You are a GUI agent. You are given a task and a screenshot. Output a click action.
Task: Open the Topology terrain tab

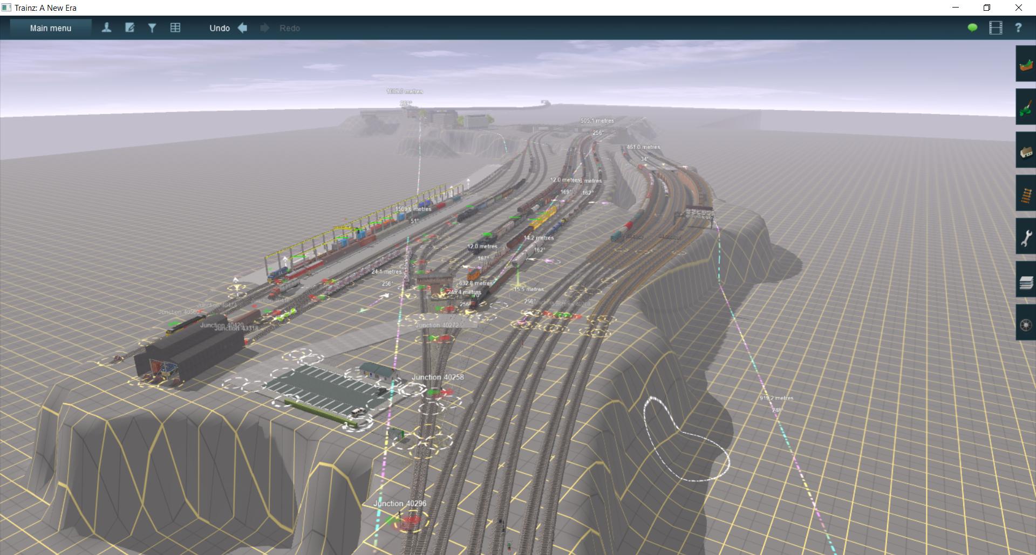point(1026,64)
